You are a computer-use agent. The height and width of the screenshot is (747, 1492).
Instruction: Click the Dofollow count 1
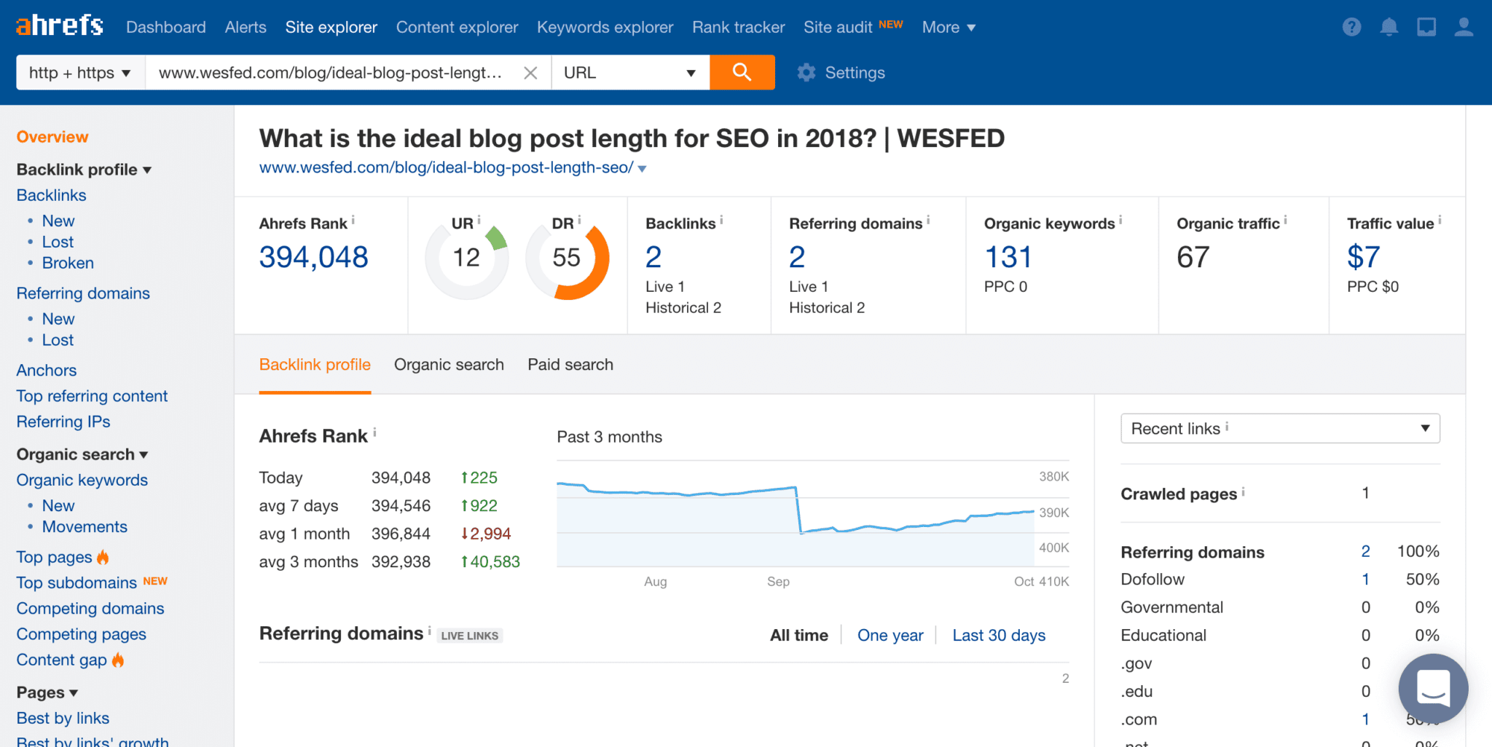pyautogui.click(x=1366, y=580)
